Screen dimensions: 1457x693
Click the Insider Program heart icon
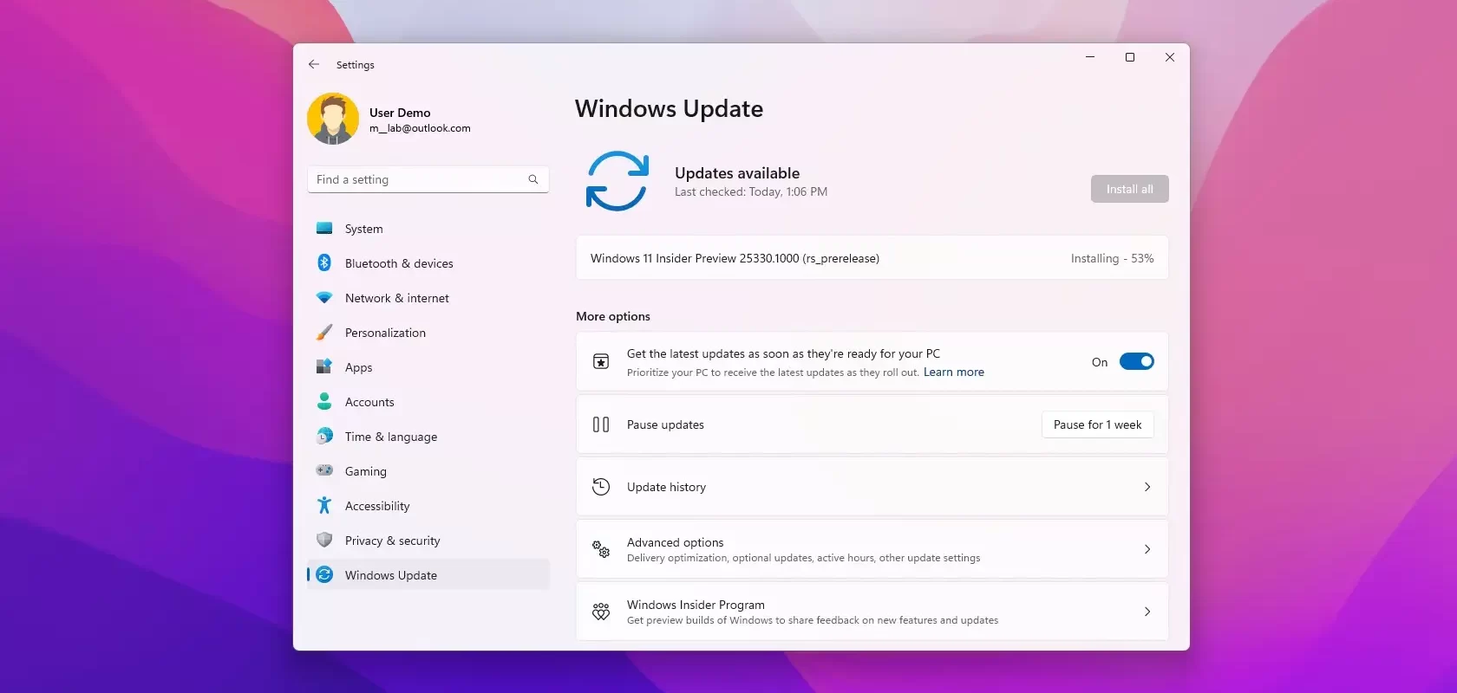pos(601,612)
